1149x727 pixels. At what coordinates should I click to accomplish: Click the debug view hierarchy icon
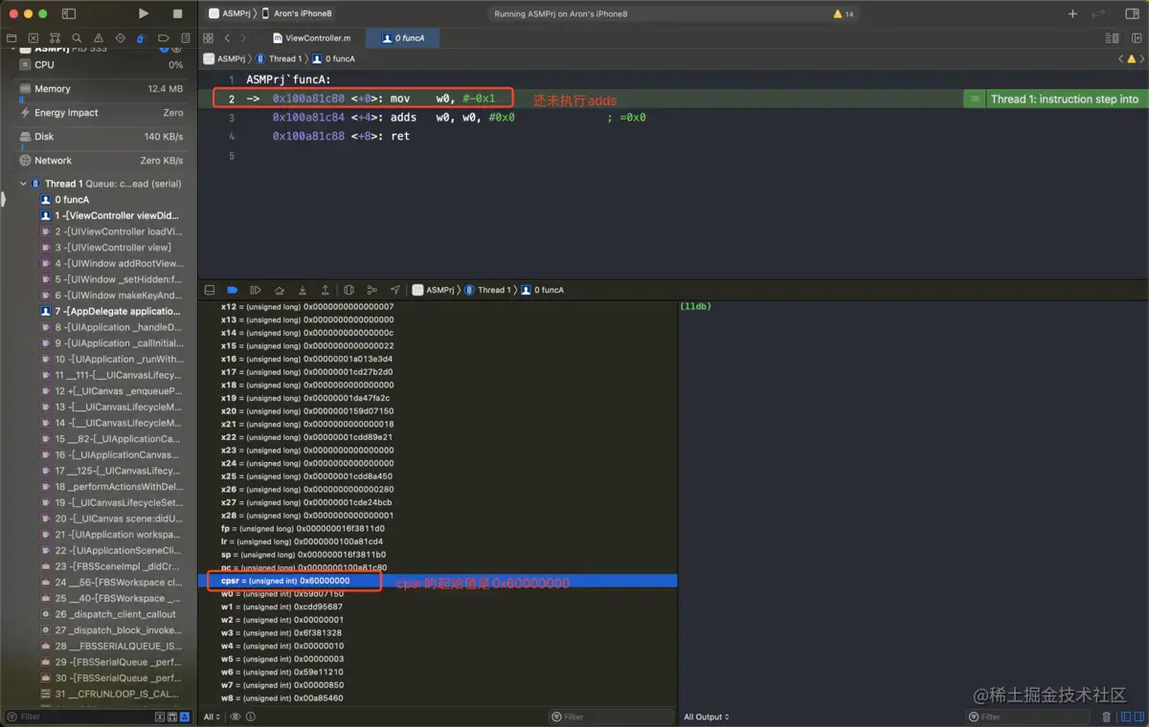(349, 290)
